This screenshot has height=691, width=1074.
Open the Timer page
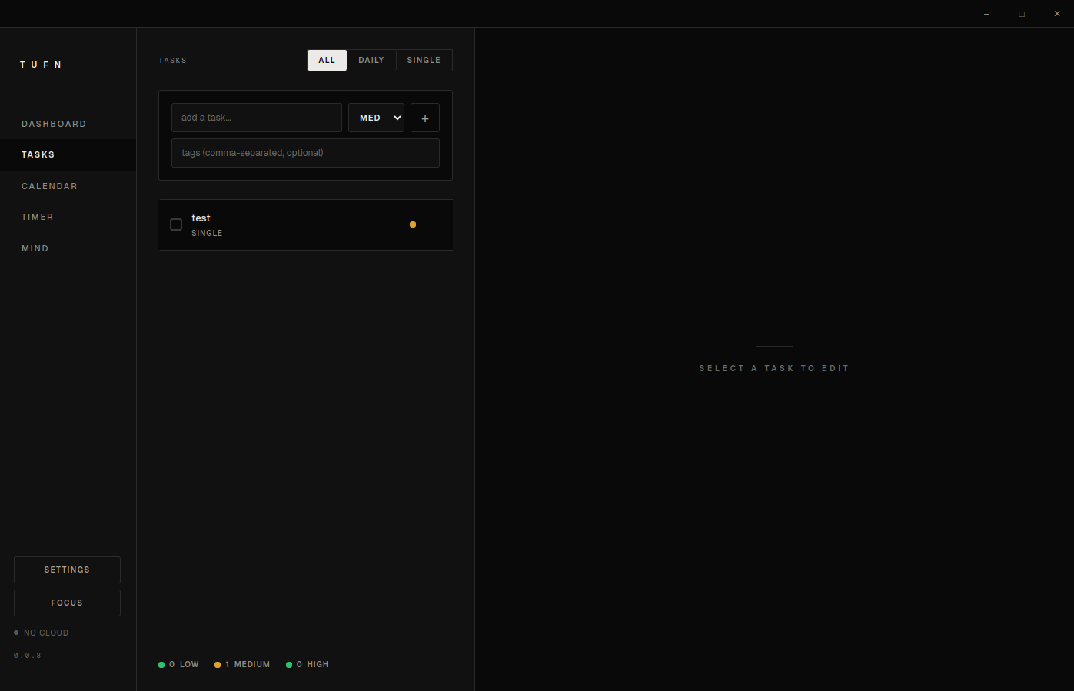click(x=38, y=217)
